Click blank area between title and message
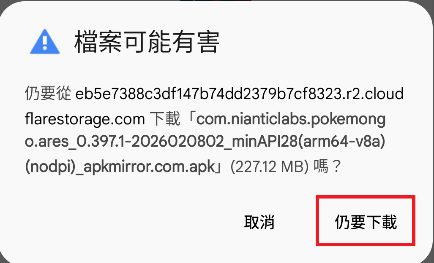Screen dimensions: 434x263 [x=216, y=69]
